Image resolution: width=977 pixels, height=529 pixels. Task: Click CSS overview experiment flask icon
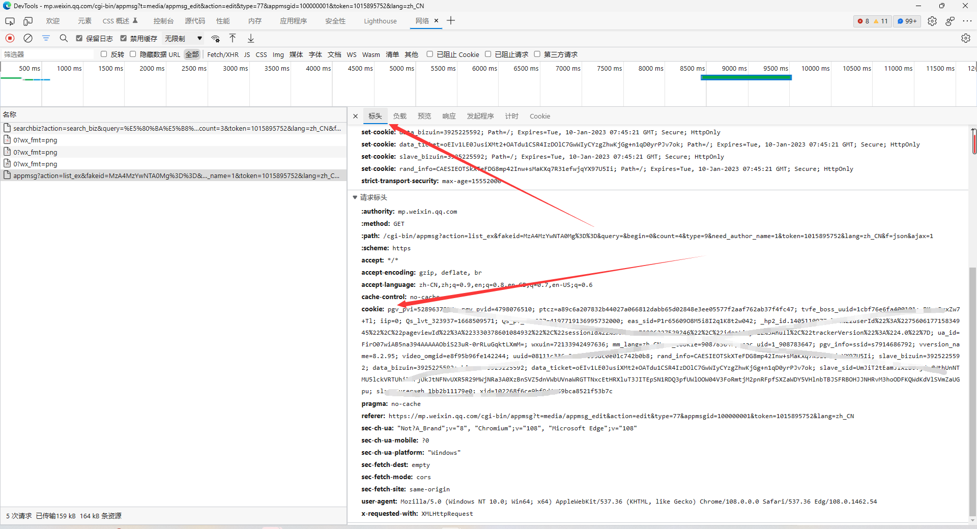point(135,21)
